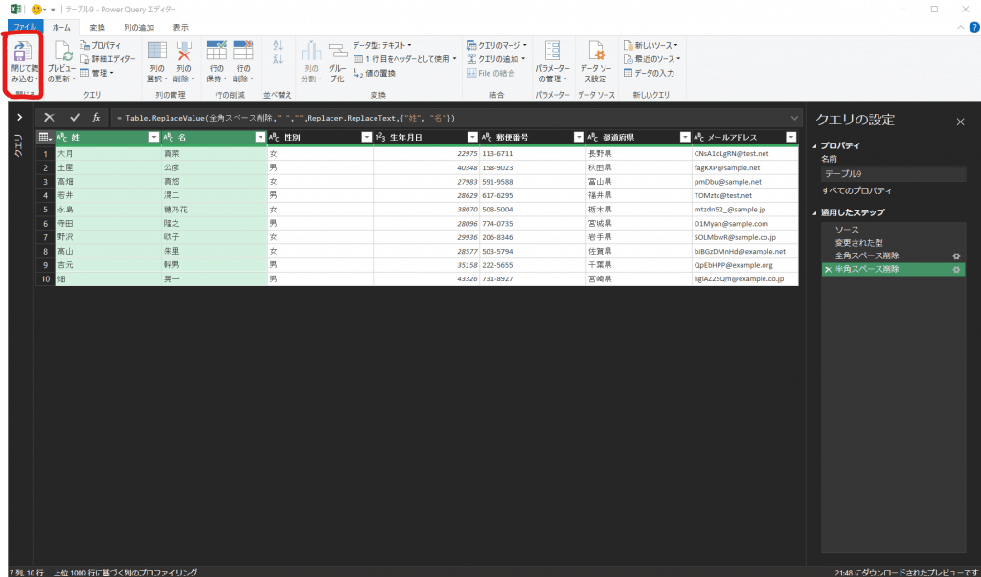Delete the 半角スペース削除 step with X icon
981x577 pixels.
click(x=827, y=270)
